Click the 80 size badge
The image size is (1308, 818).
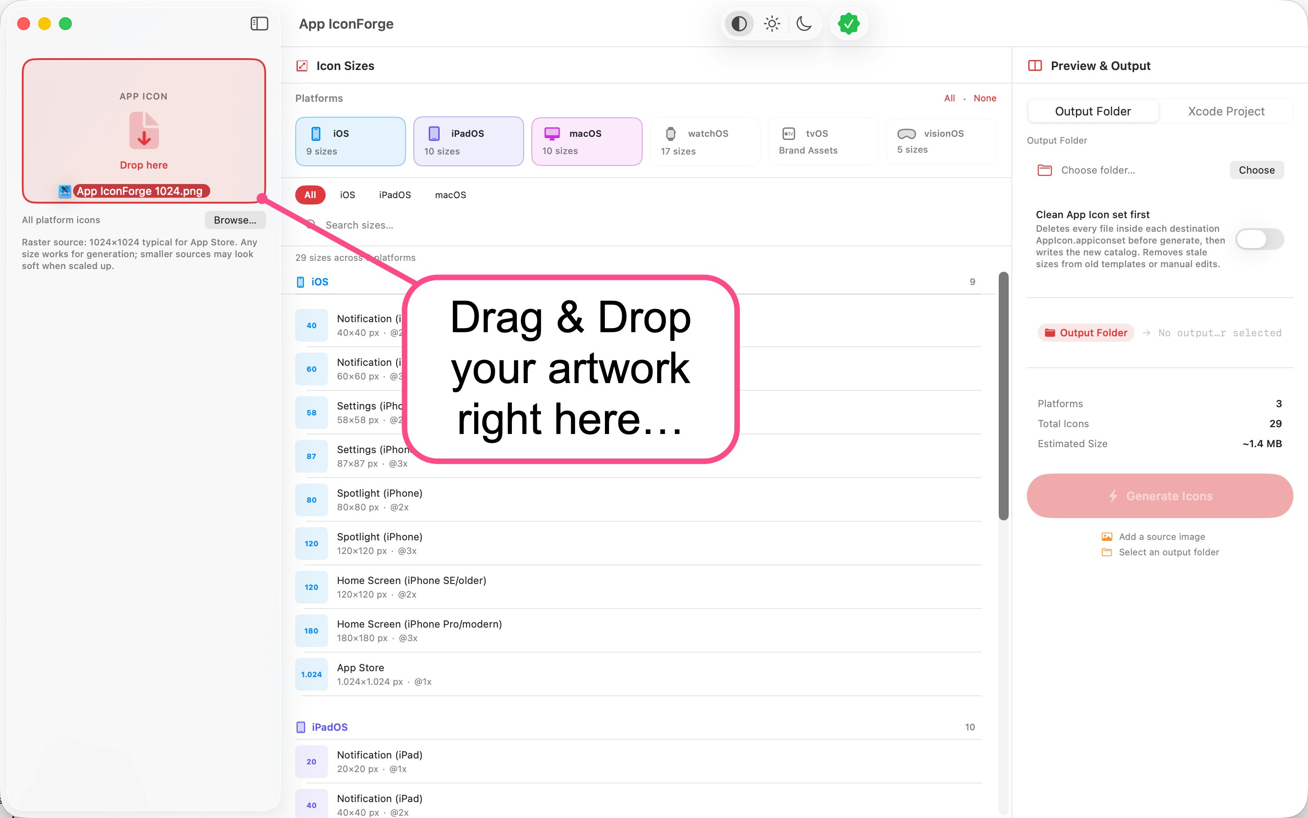pyautogui.click(x=311, y=500)
